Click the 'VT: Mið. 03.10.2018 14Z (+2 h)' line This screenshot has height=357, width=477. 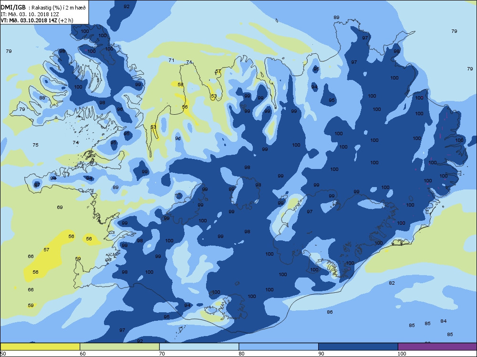point(37,20)
